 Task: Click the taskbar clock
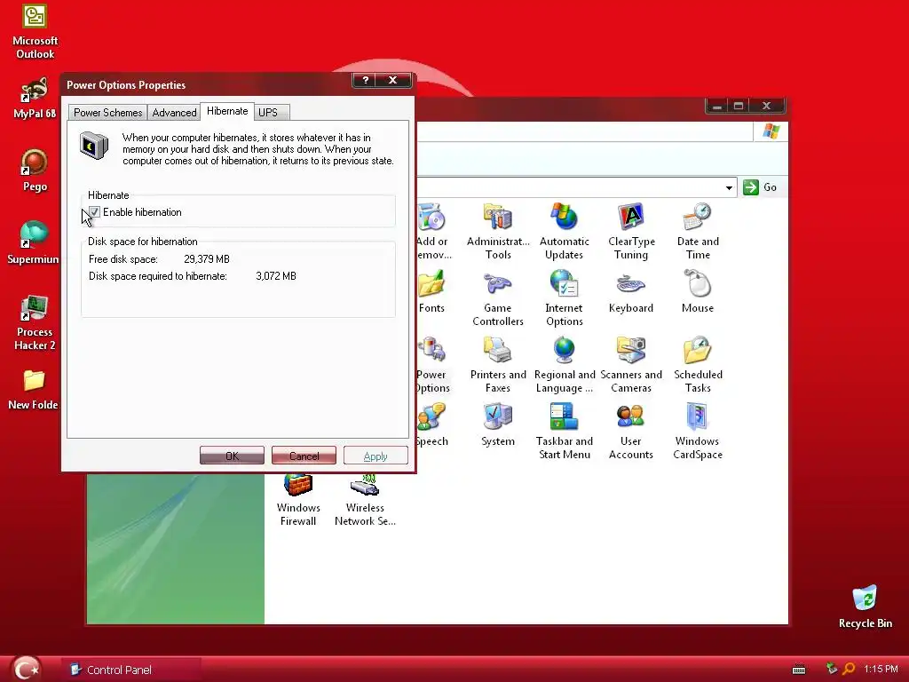click(881, 669)
